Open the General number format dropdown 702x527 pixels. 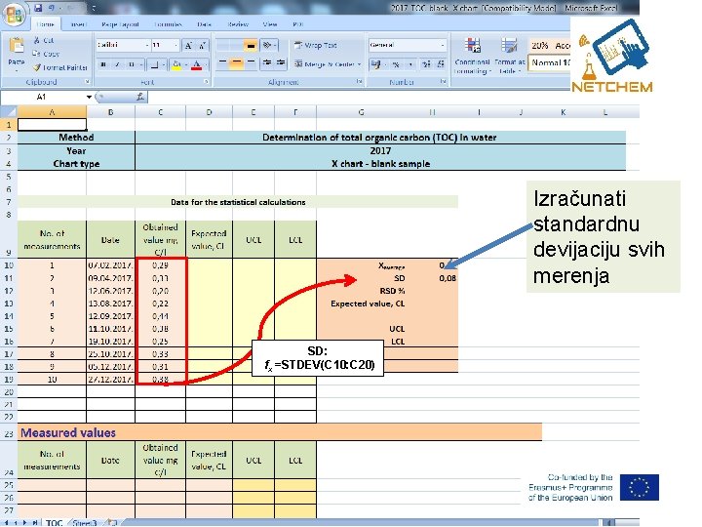pos(443,45)
